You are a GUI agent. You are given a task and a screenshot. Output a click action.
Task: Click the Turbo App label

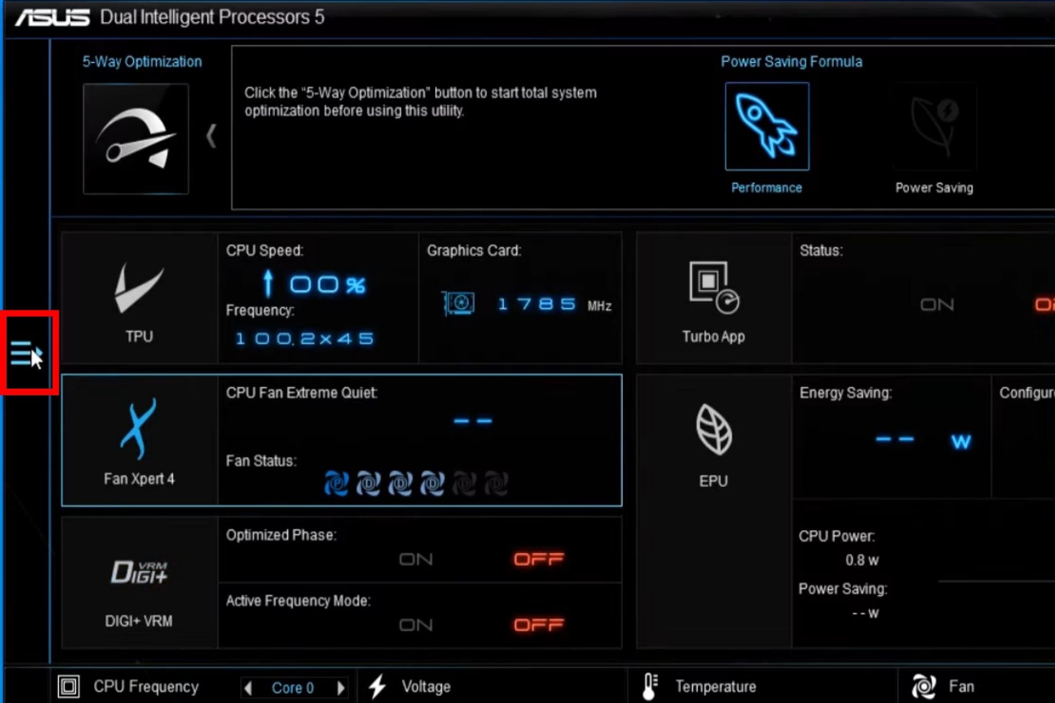(713, 336)
